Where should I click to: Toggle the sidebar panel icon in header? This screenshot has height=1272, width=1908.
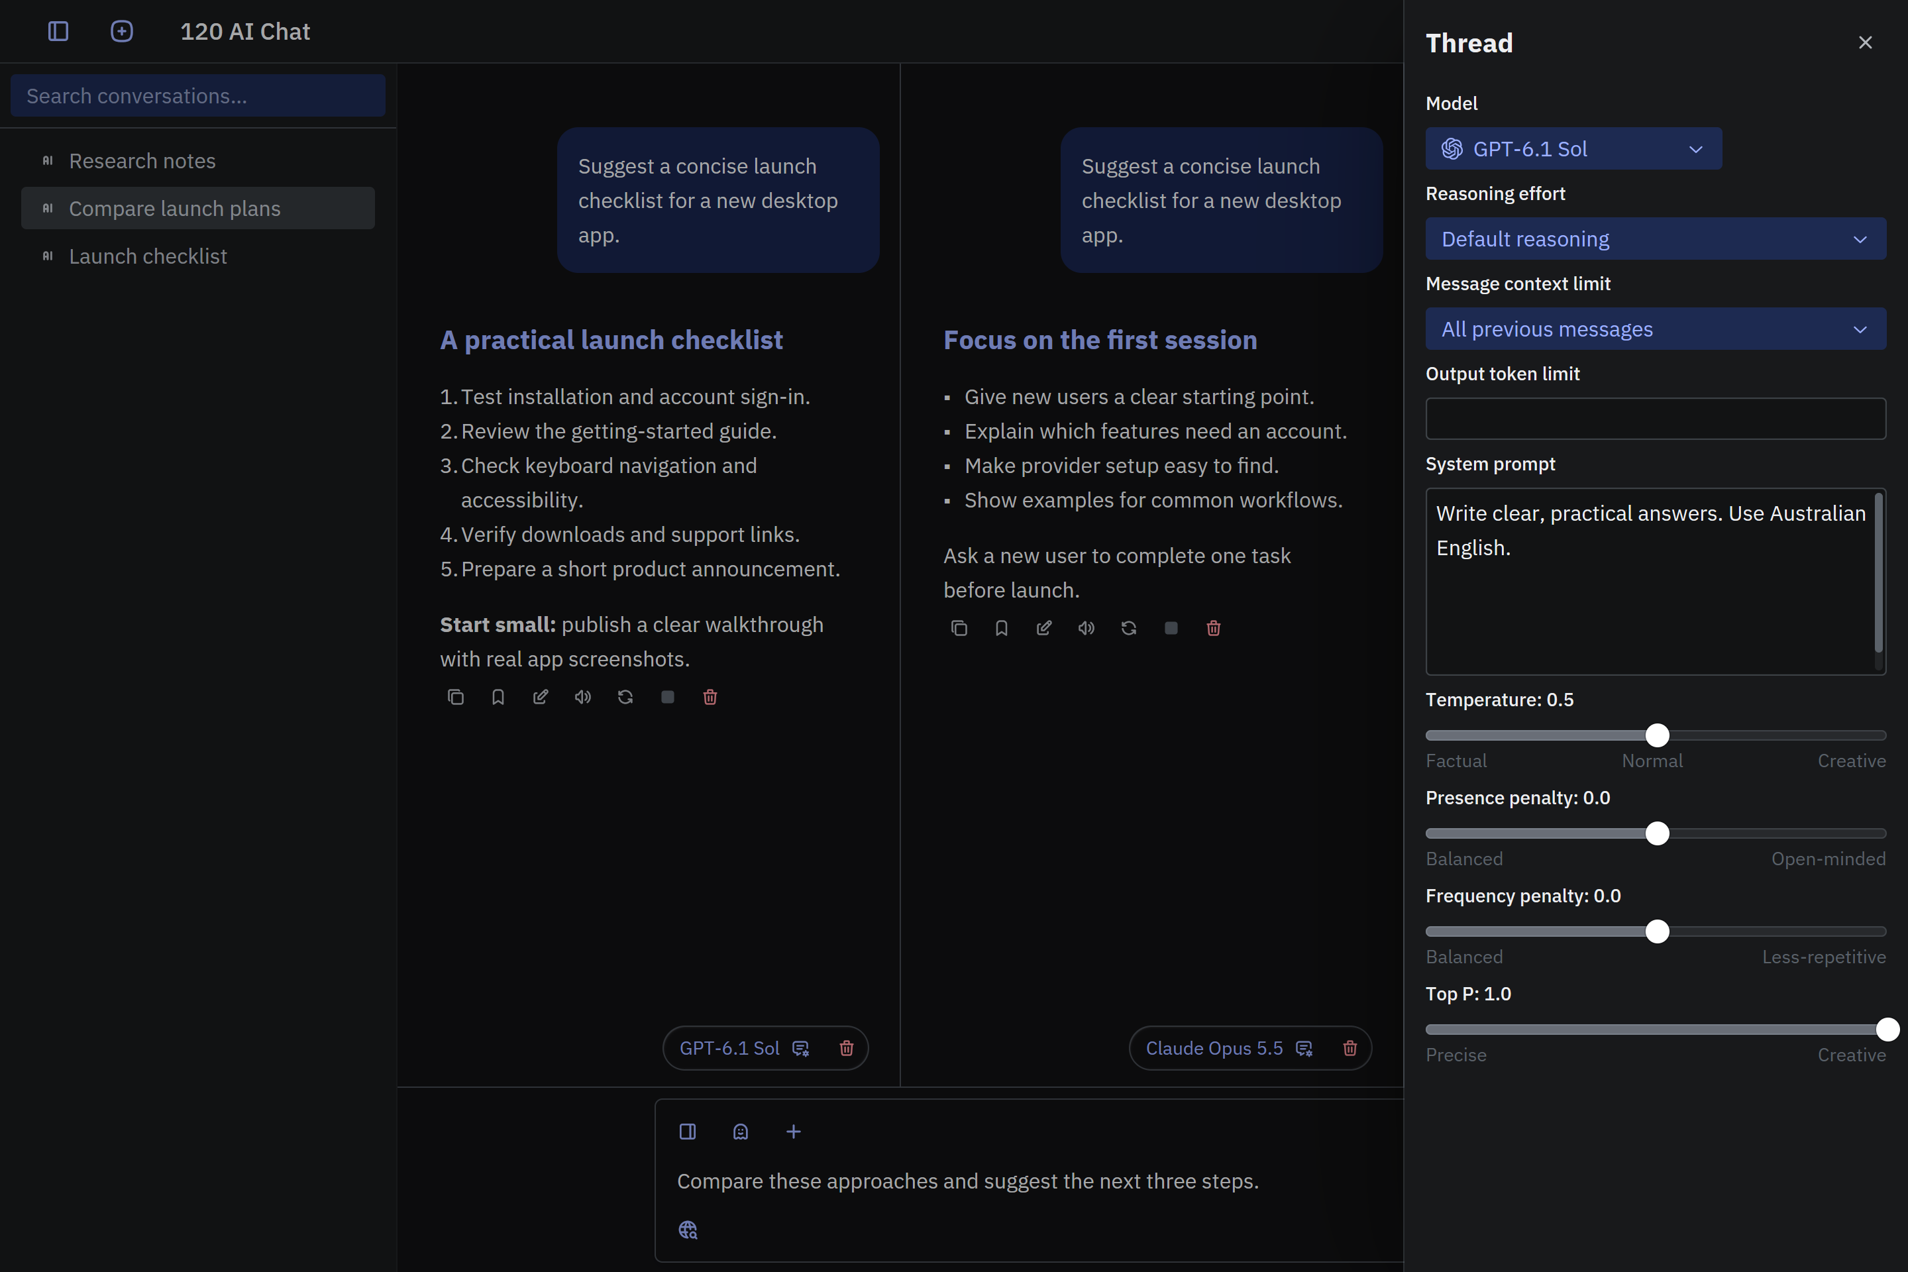coord(58,32)
